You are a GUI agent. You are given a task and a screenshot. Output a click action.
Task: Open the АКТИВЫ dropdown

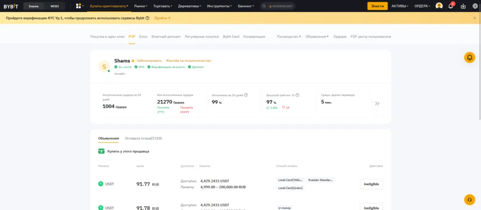click(x=400, y=6)
